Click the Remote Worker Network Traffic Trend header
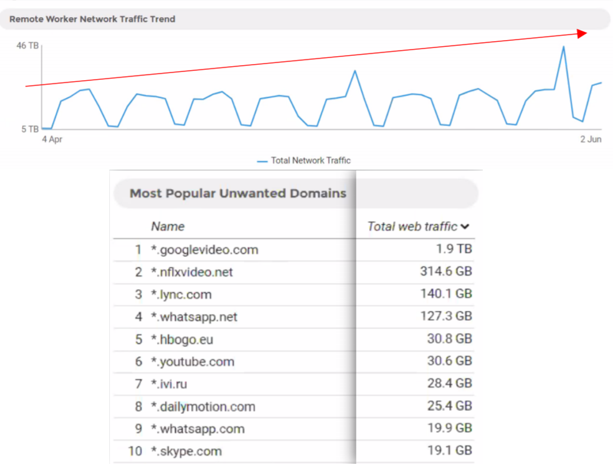 pos(92,19)
